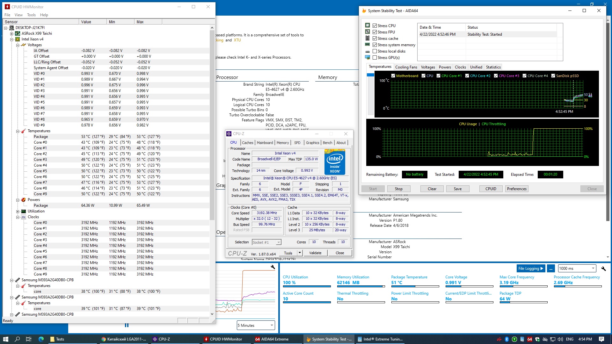Click the wrench settings icon beside polling interval
This screenshot has height=344, width=612.
pyautogui.click(x=603, y=269)
